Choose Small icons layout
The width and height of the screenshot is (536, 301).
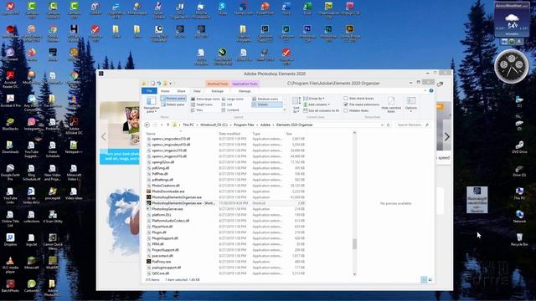(202, 105)
